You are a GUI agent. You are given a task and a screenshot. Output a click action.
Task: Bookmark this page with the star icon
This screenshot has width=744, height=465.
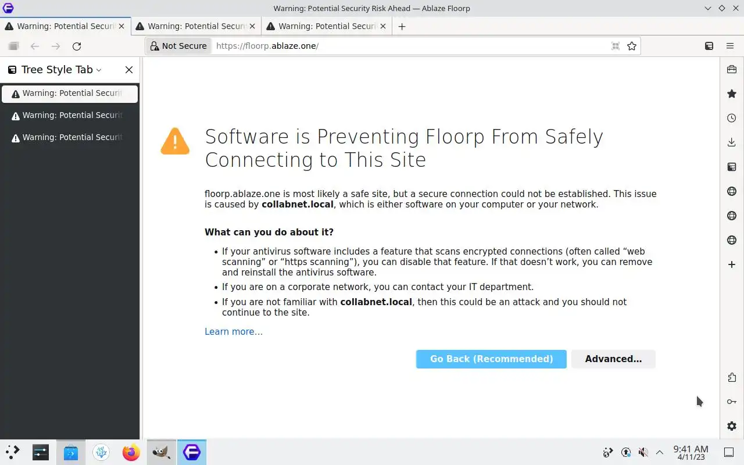[x=632, y=46]
